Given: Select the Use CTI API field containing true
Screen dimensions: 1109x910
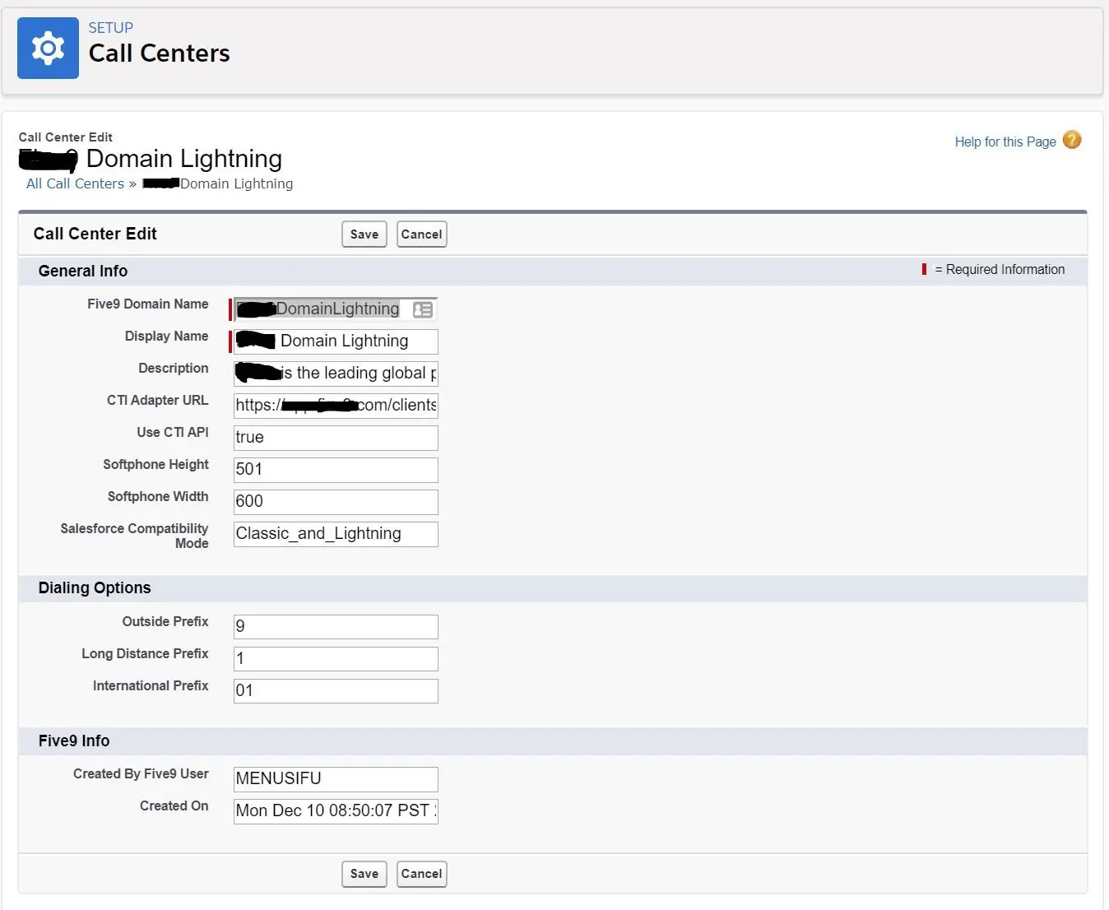Looking at the screenshot, I should click(336, 438).
